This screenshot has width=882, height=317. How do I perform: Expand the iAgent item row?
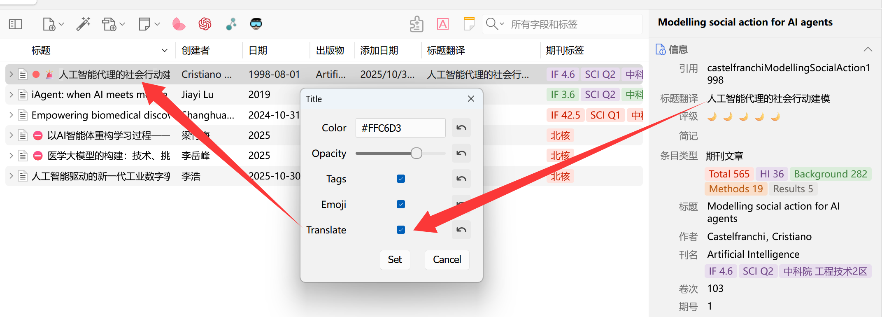pos(11,95)
